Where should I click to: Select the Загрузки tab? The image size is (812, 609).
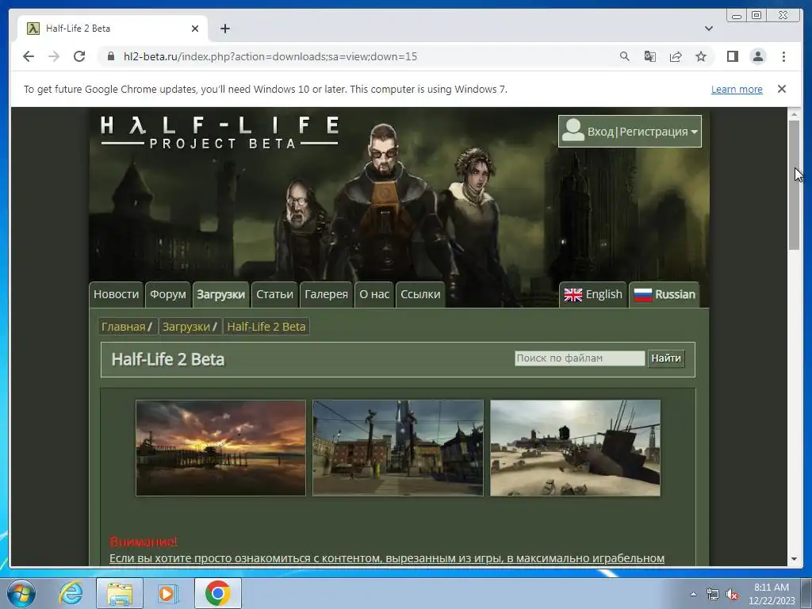(x=220, y=294)
